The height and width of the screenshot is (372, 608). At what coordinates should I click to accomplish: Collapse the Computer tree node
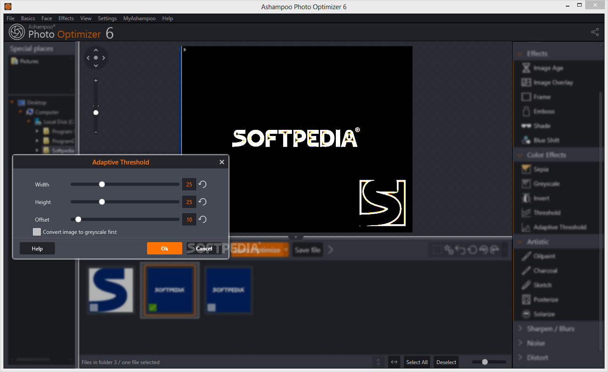click(20, 112)
